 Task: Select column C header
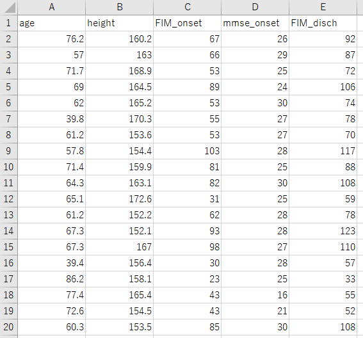188,7
